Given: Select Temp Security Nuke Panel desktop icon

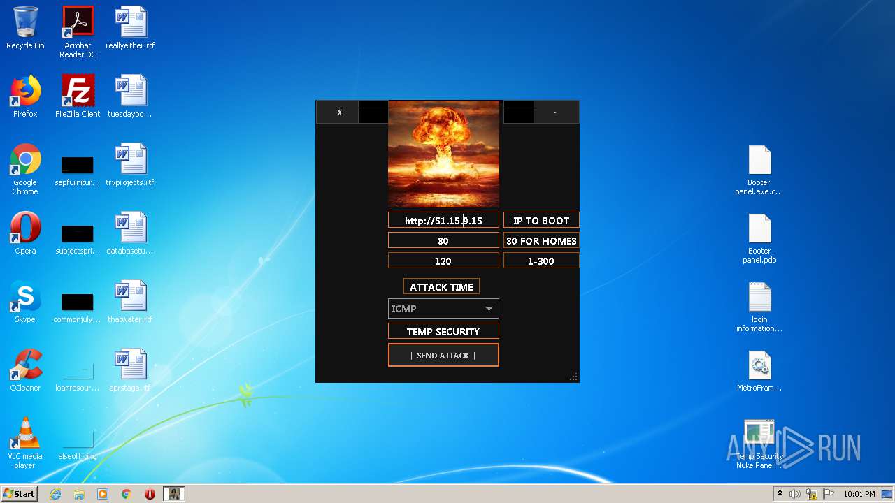Looking at the screenshot, I should [759, 443].
